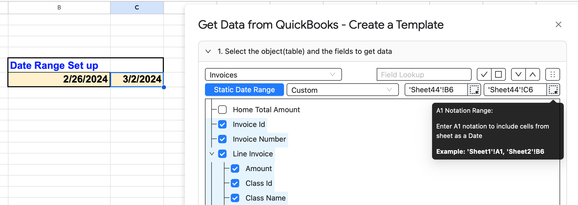Screen dimensions: 578x205
Task: Uncheck the Class Id checkbox
Action: (x=235, y=183)
